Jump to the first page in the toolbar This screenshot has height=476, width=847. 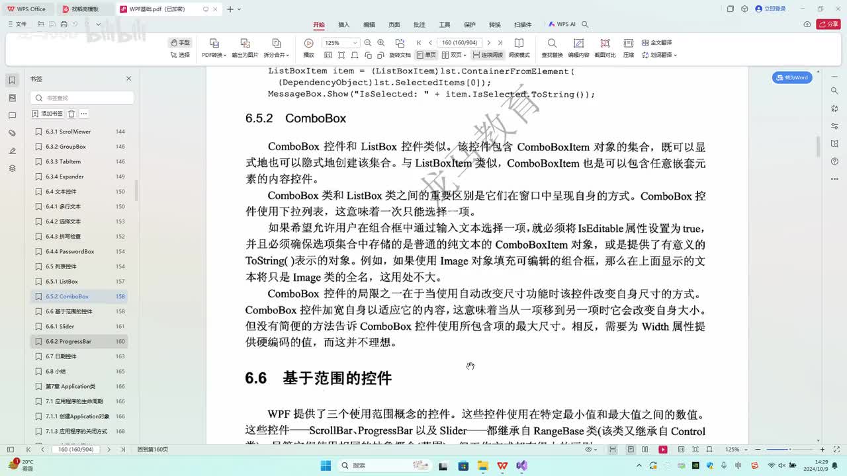[x=419, y=43]
